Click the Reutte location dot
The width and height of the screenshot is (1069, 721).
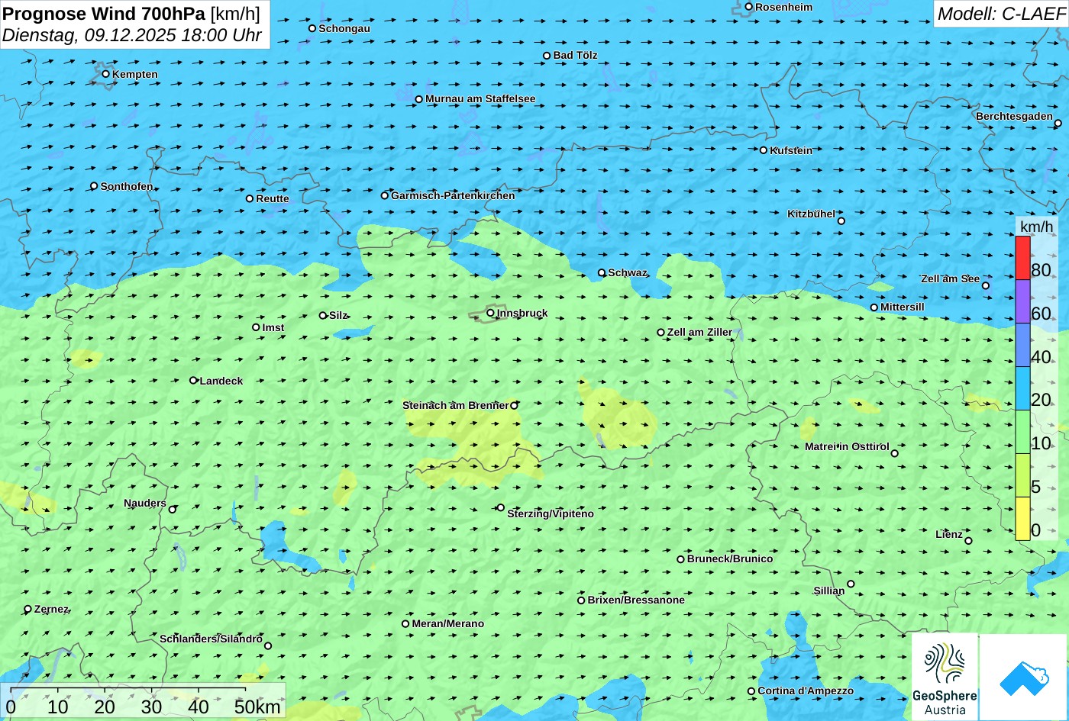[x=249, y=198]
